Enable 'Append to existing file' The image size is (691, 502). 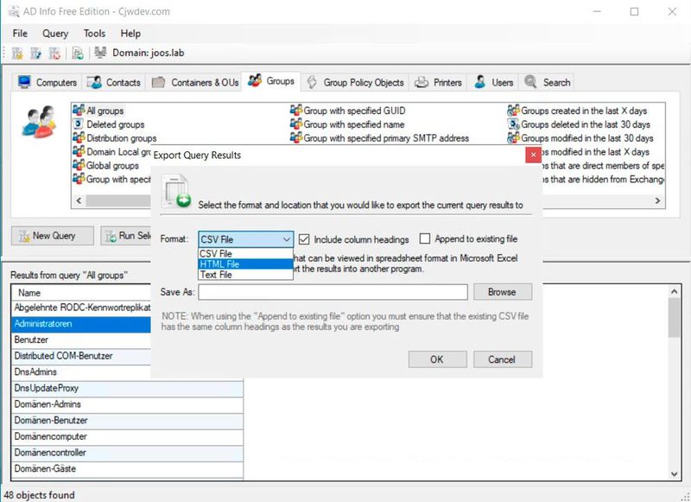pos(427,239)
